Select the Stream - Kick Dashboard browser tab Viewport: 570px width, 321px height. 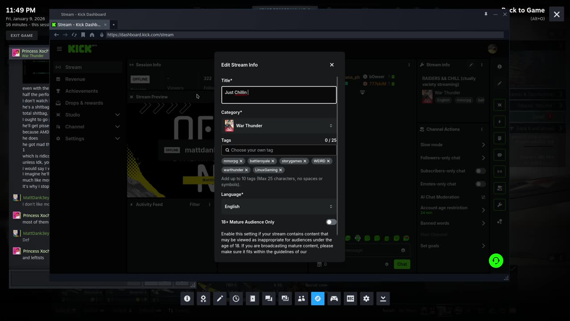coord(79,25)
